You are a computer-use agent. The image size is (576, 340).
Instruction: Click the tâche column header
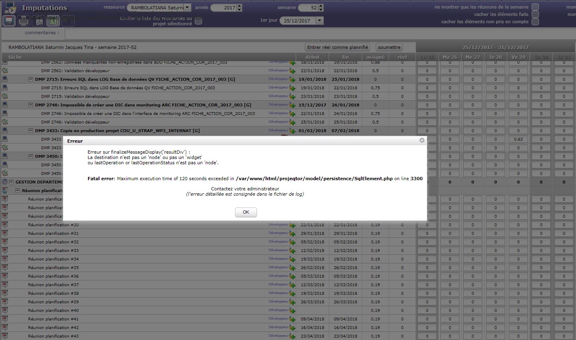click(x=148, y=57)
